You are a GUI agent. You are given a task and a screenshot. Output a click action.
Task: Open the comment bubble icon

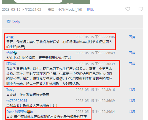point(141,9)
